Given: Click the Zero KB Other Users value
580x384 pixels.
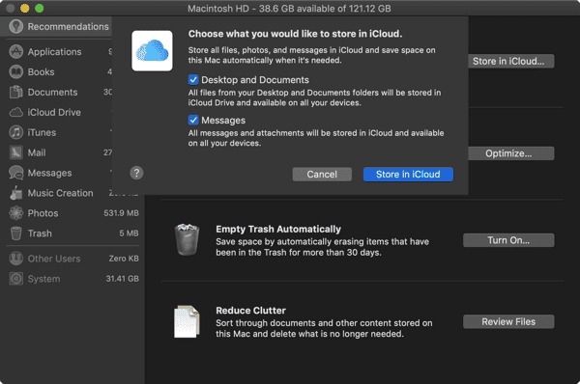Looking at the screenshot, I should (124, 259).
